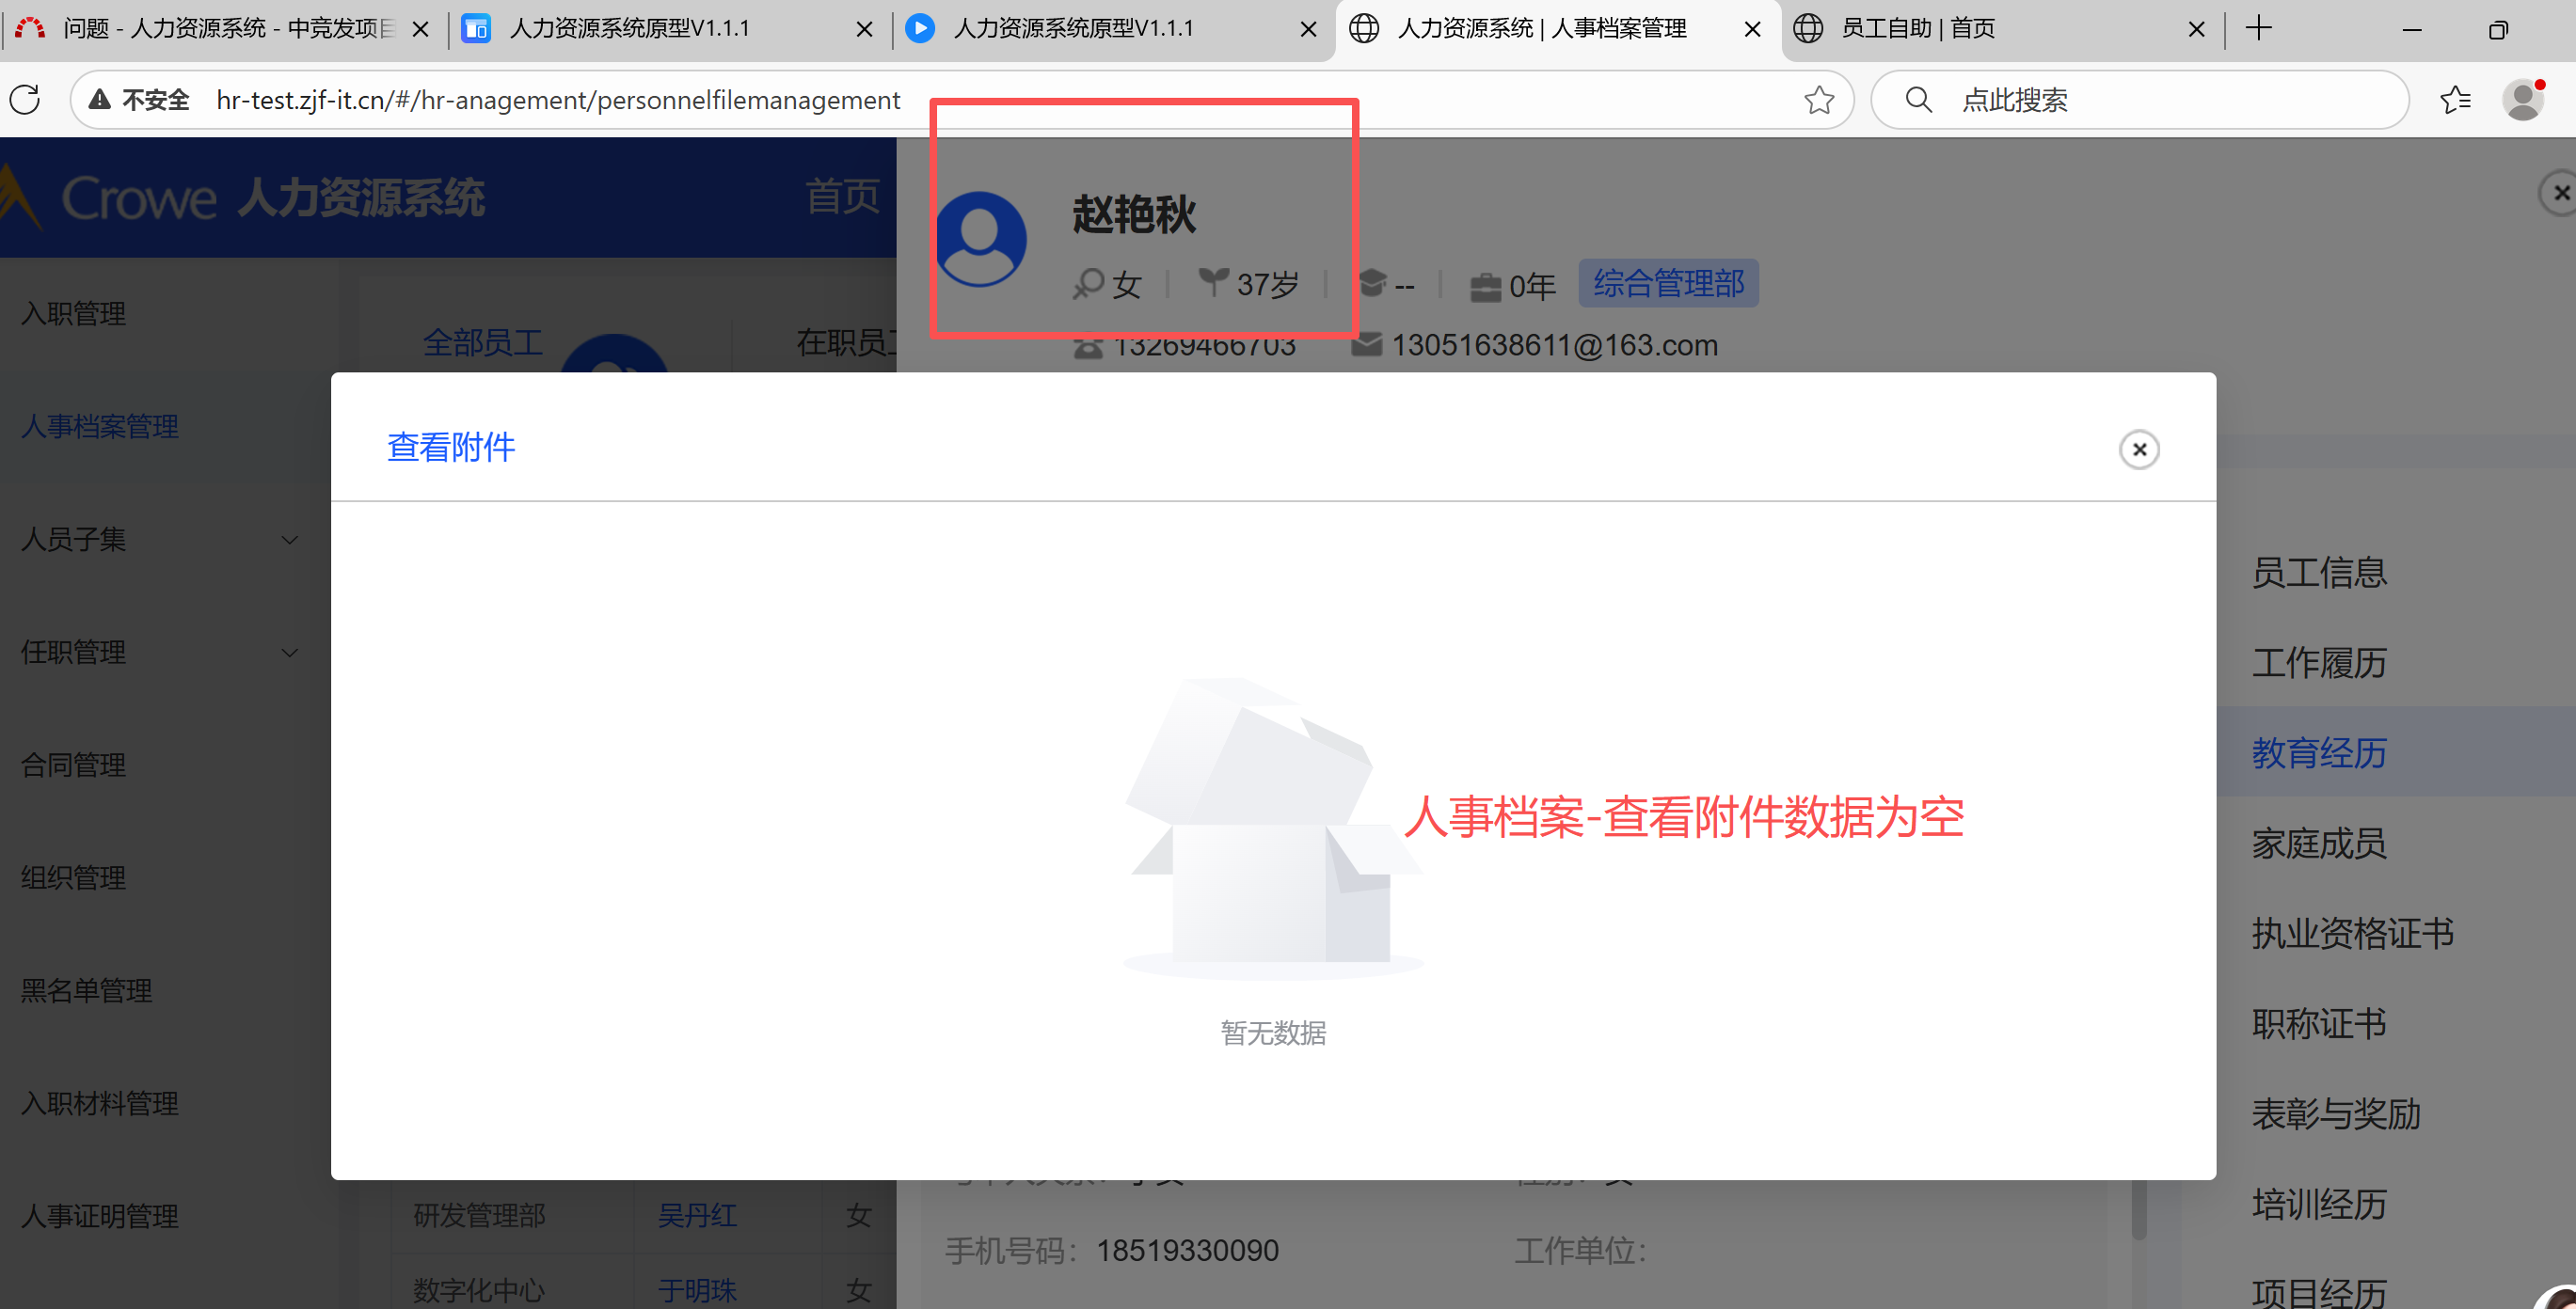The width and height of the screenshot is (2576, 1309).
Task: Click the browser refresh icon
Action: pyautogui.click(x=26, y=100)
